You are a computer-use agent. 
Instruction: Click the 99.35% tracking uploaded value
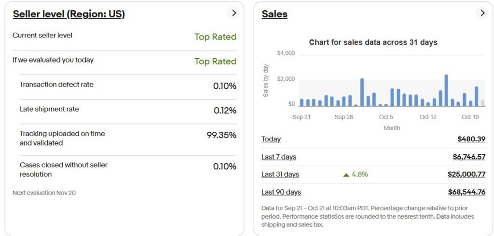221,135
